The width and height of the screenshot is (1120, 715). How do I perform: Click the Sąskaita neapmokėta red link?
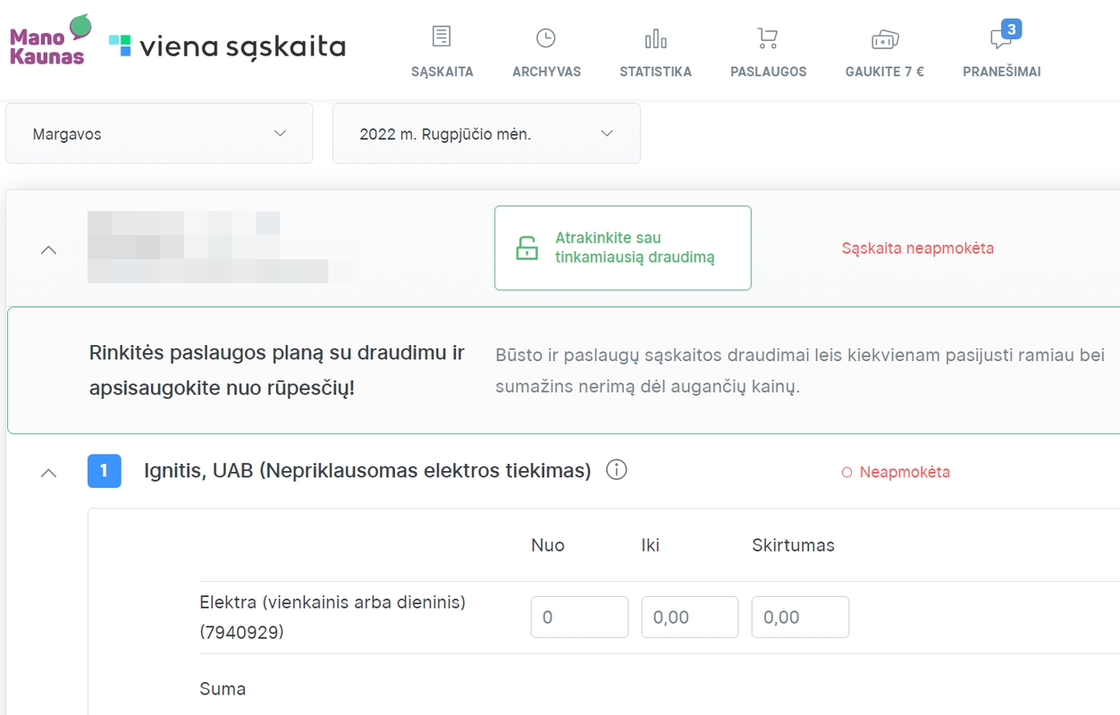click(917, 248)
